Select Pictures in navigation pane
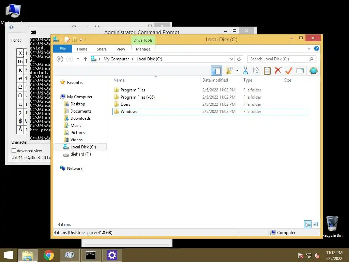The height and width of the screenshot is (262, 349). pos(77,133)
